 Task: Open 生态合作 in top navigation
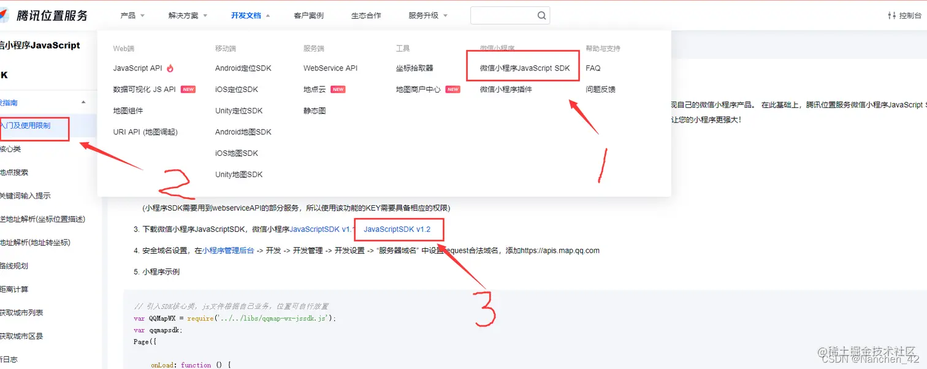tap(366, 16)
